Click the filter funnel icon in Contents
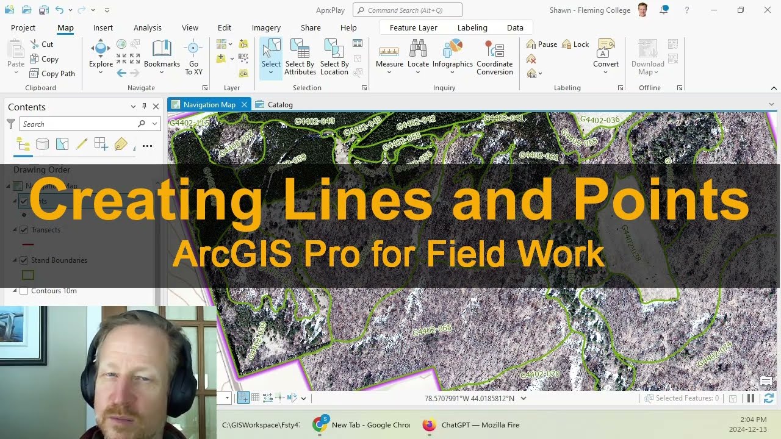This screenshot has width=781, height=439. click(x=10, y=124)
